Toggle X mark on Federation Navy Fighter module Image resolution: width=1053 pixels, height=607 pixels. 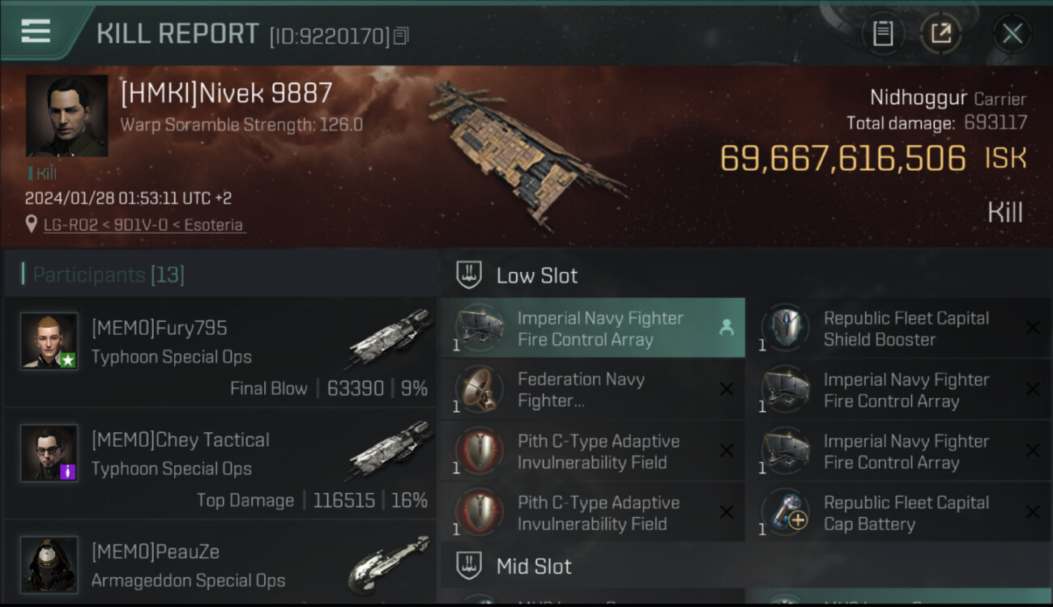(x=726, y=389)
